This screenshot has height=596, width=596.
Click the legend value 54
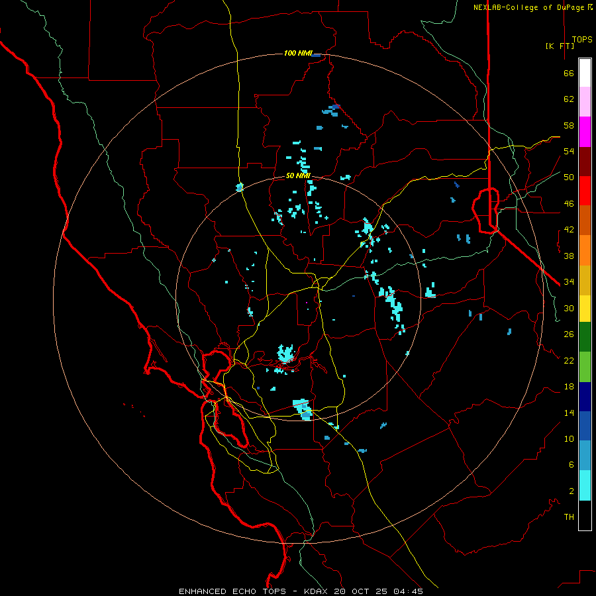tap(569, 151)
